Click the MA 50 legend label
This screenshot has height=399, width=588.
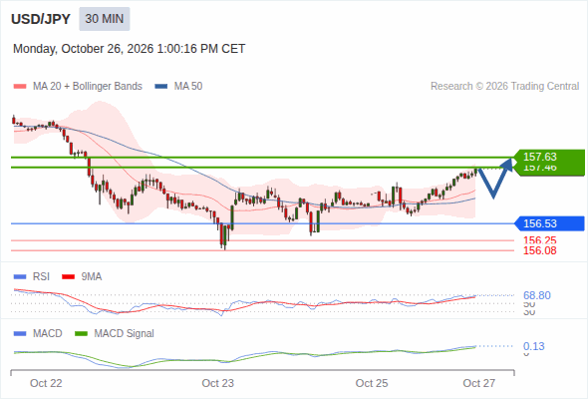click(188, 87)
